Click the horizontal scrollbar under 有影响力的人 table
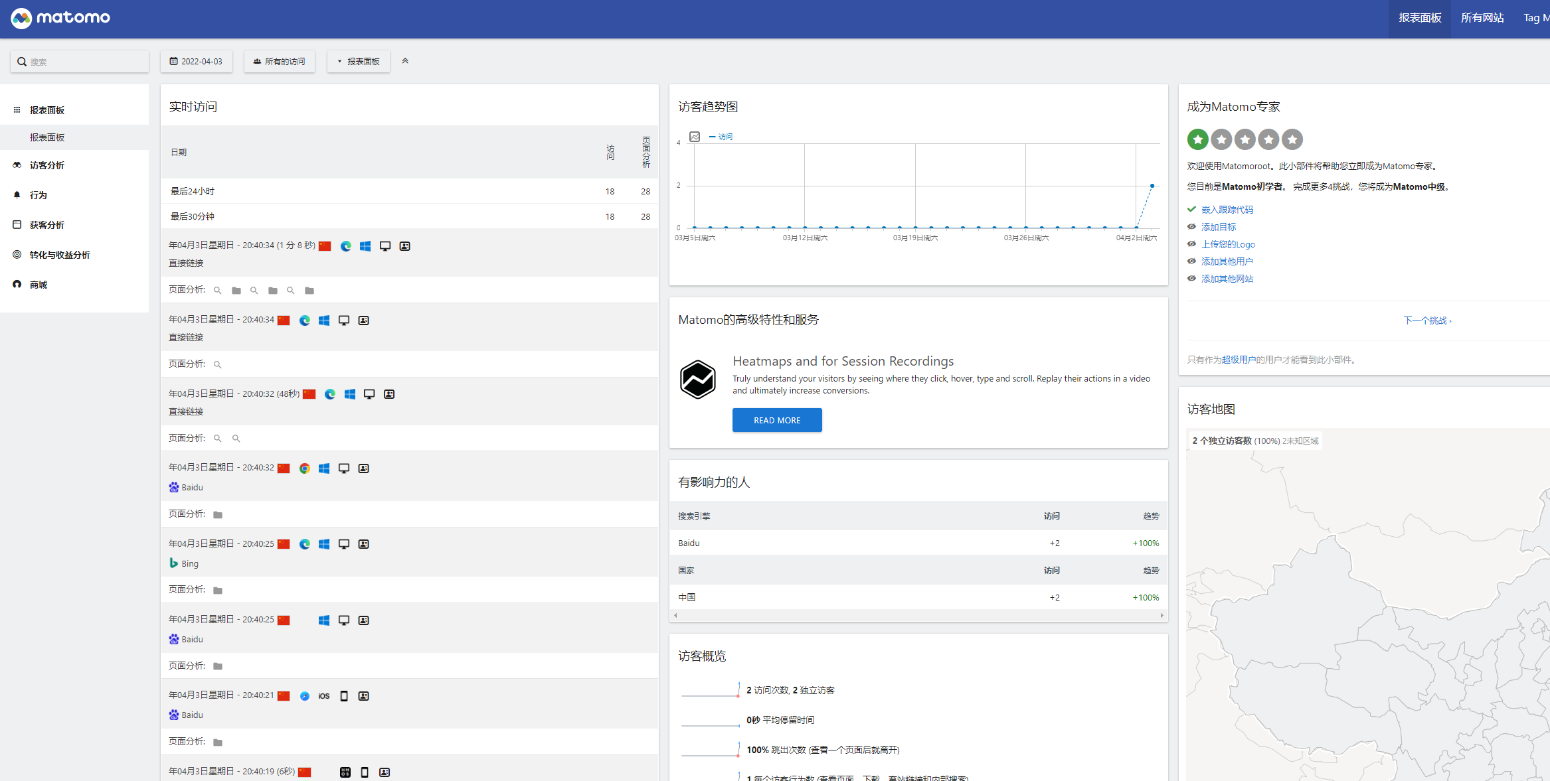The height and width of the screenshot is (781, 1550). pyautogui.click(x=918, y=616)
